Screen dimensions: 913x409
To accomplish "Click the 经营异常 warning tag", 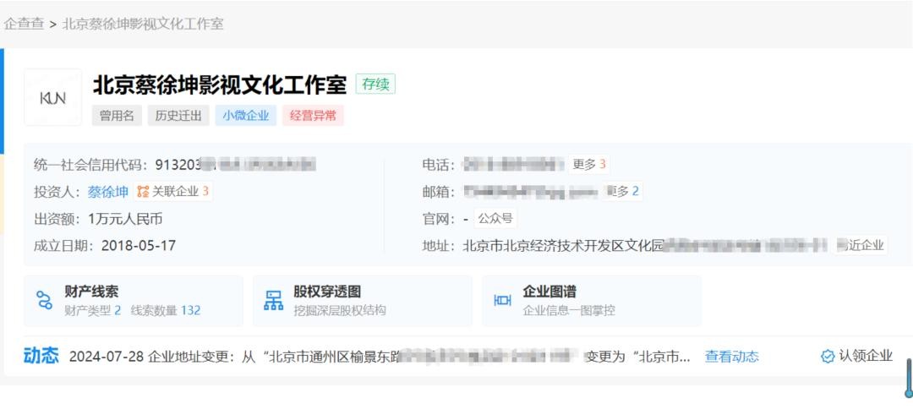I will (313, 116).
